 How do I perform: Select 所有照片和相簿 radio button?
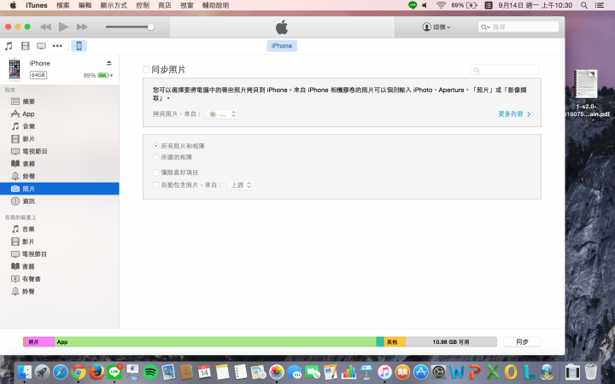coord(155,146)
